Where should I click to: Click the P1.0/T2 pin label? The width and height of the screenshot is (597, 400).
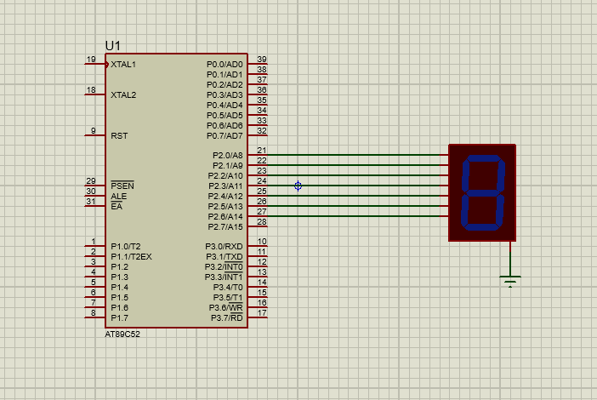(126, 247)
